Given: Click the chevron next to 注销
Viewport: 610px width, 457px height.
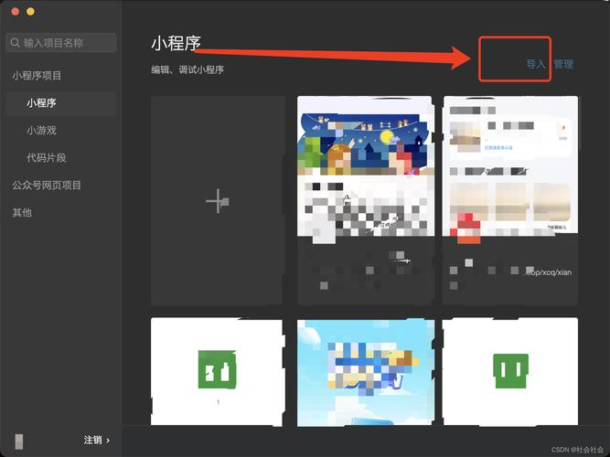Looking at the screenshot, I should coord(108,441).
